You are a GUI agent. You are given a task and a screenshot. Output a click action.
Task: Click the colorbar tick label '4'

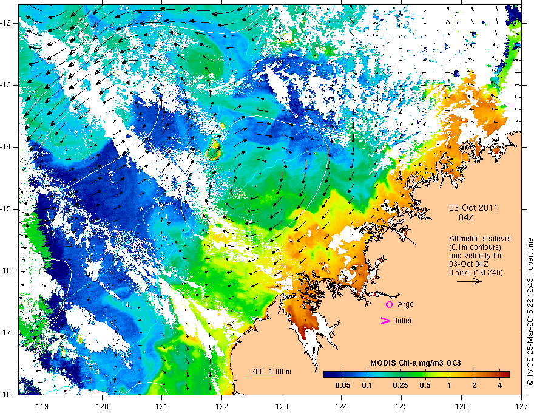(x=499, y=386)
